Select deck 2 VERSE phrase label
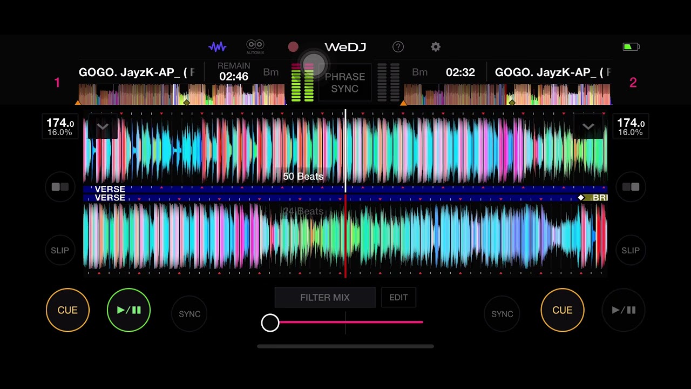The width and height of the screenshot is (691, 389). (x=110, y=198)
